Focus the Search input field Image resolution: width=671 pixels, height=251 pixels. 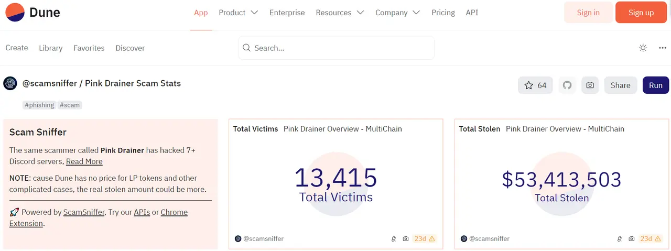[x=336, y=48]
